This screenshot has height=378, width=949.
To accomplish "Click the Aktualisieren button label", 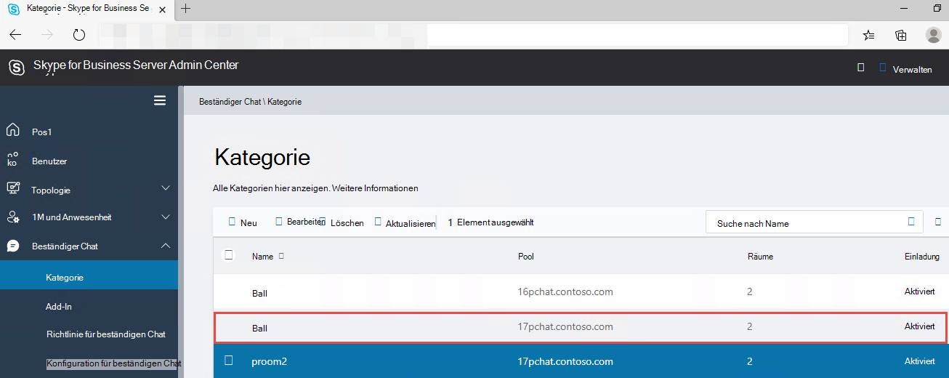I will [411, 223].
